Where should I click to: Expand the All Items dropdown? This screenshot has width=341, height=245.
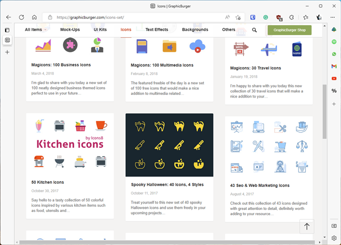pos(36,30)
